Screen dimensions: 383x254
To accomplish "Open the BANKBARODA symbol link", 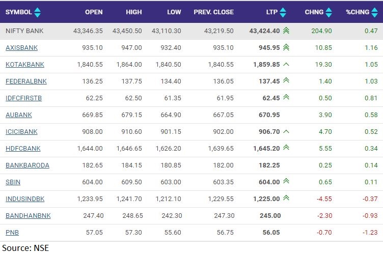I will 27,165.
